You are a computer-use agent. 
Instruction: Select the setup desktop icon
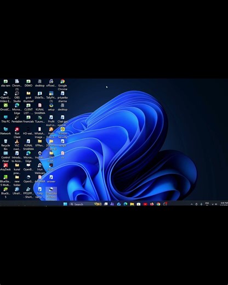(x=51, y=107)
